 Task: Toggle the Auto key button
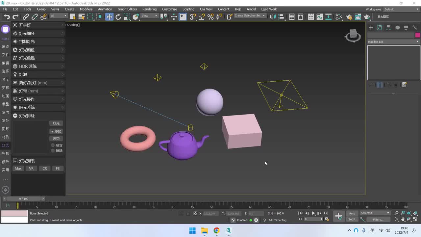pos(352,213)
